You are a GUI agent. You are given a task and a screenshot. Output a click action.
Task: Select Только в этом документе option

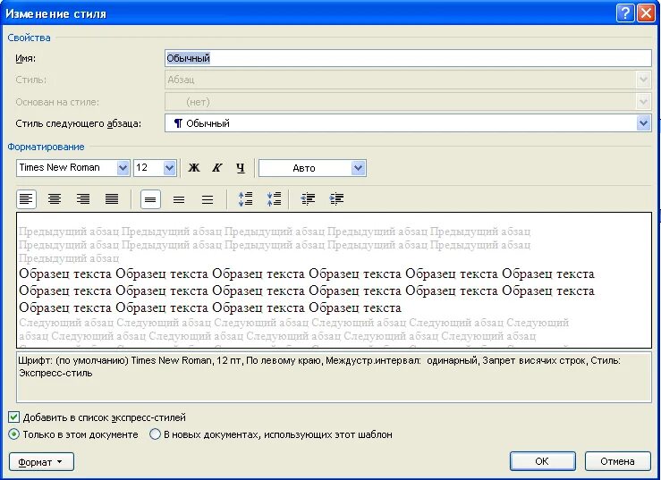pos(13,434)
